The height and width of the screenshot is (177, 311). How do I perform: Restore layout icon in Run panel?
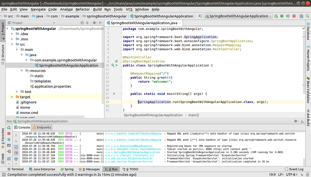[x=9, y=159]
